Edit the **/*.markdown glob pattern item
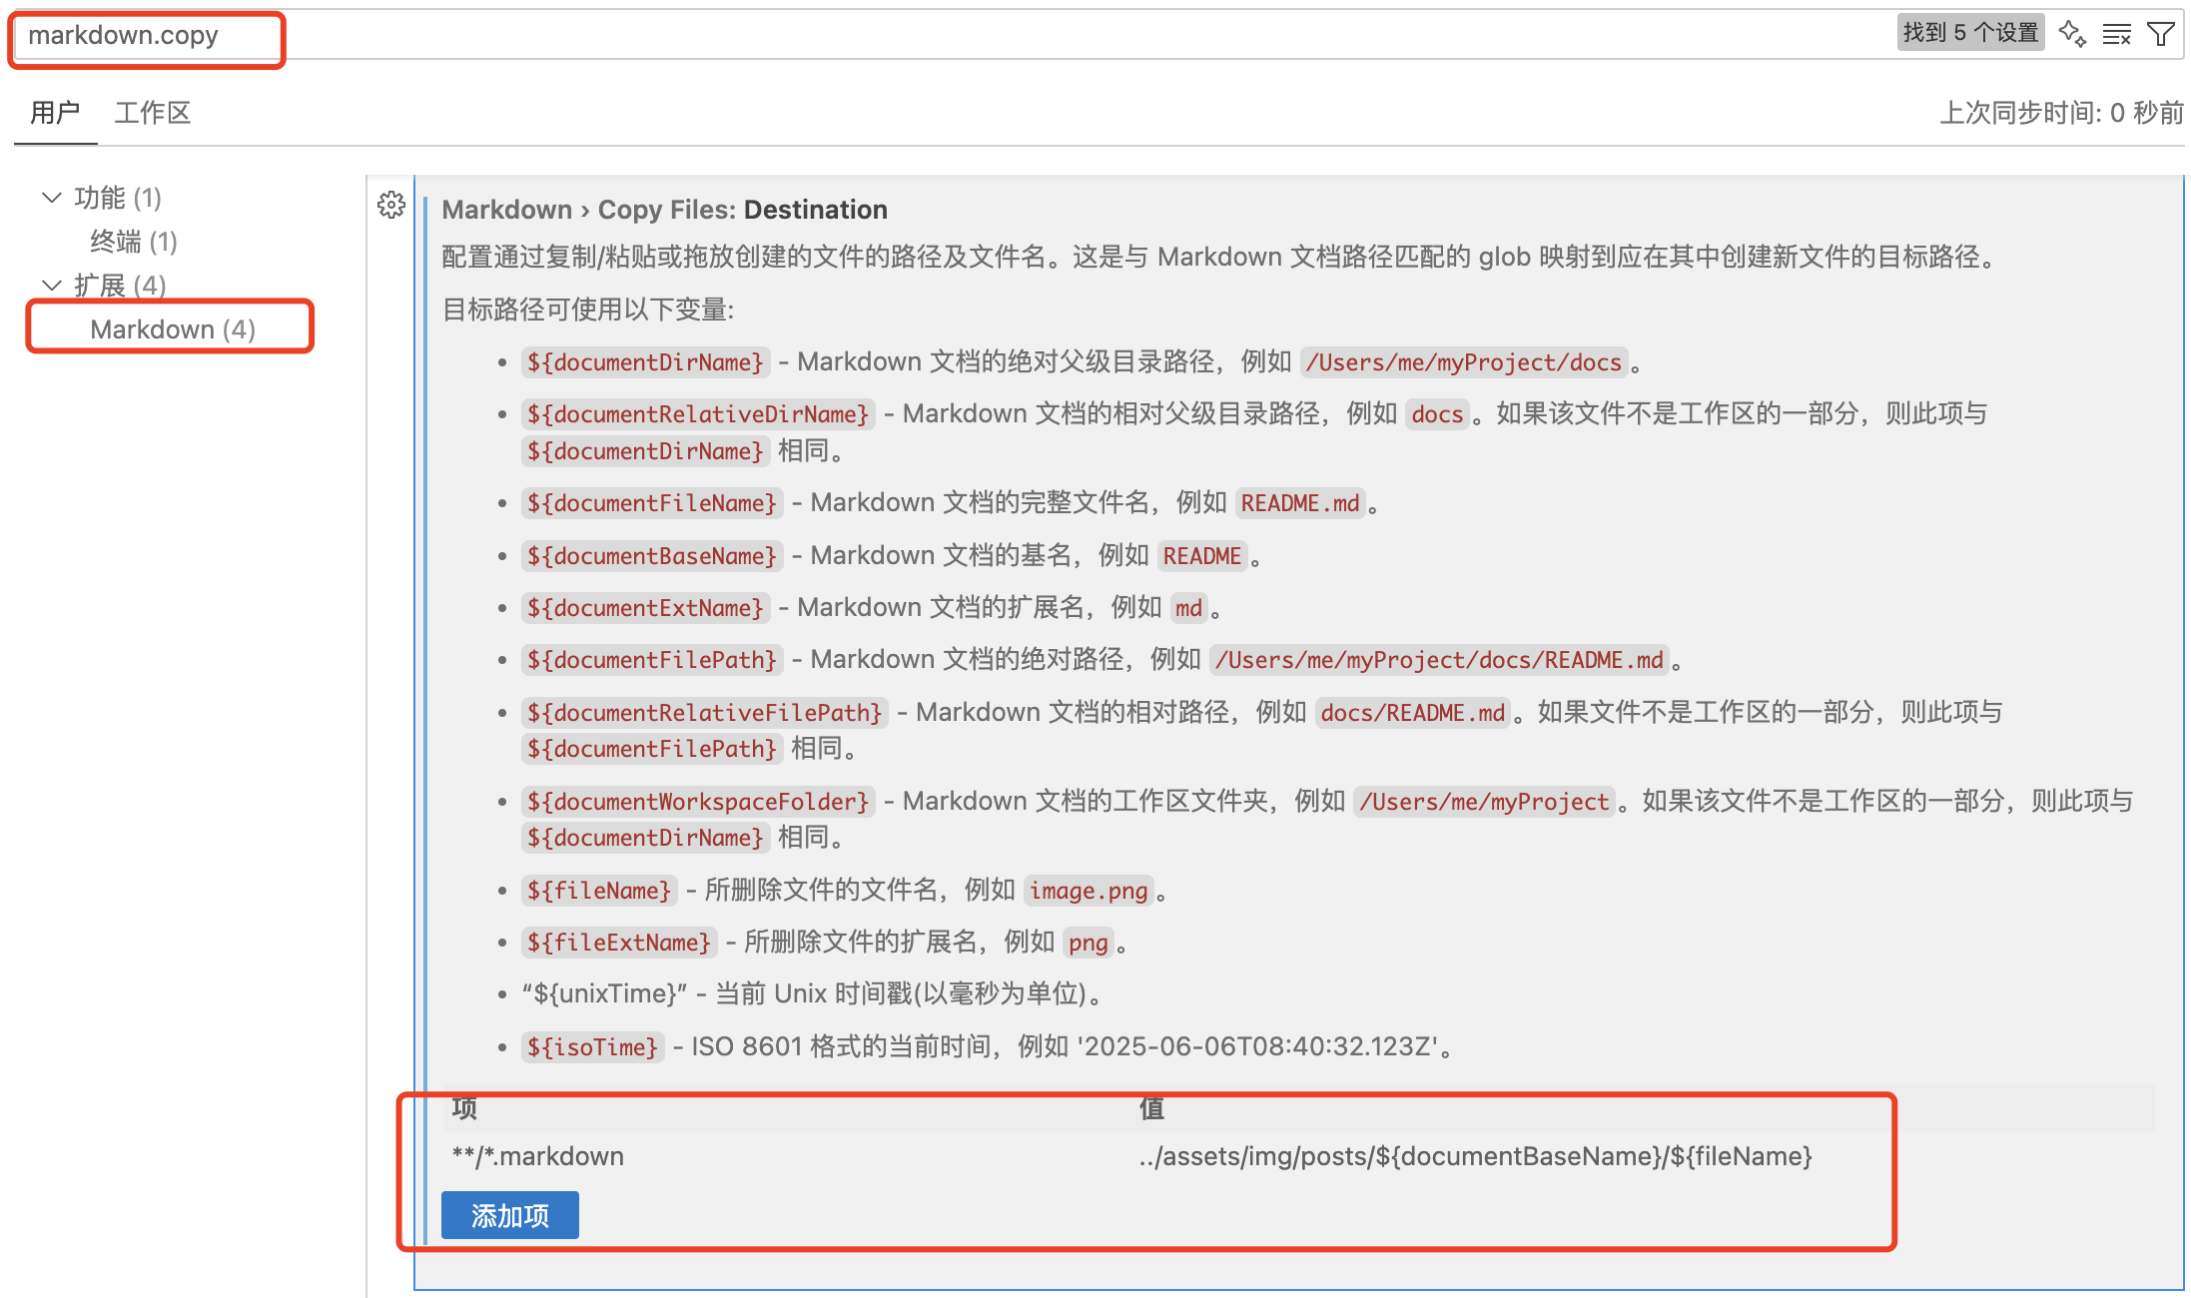The image size is (2191, 1298). 537,1155
